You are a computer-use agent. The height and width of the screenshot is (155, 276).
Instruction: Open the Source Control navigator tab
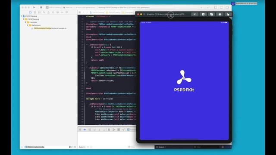pyautogui.click(x=35, y=12)
